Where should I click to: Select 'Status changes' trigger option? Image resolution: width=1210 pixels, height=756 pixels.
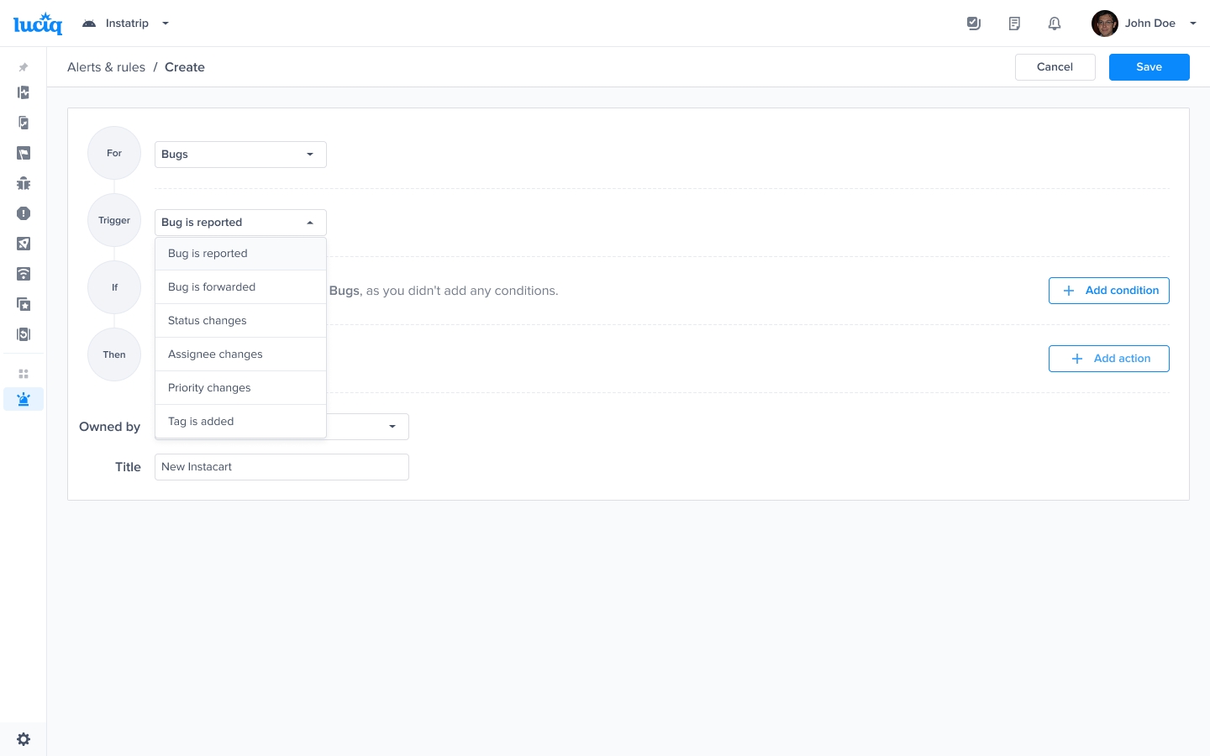pyautogui.click(x=208, y=321)
